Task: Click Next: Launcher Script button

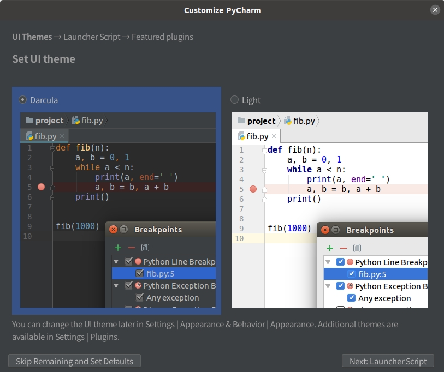Action: (x=388, y=361)
